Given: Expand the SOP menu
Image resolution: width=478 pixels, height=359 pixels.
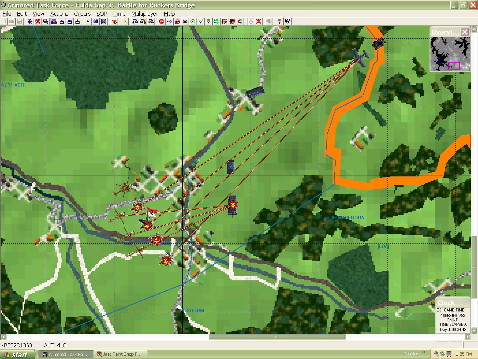Looking at the screenshot, I should click(102, 14).
